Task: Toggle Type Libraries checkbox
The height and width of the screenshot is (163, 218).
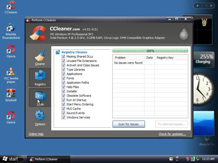Action: point(63,70)
